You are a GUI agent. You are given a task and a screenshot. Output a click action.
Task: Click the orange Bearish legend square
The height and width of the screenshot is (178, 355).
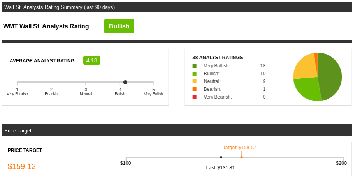(195, 89)
